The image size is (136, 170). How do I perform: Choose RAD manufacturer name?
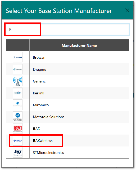tap(37, 129)
